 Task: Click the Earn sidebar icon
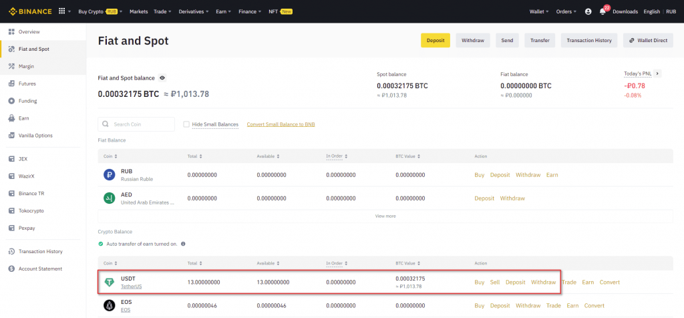(12, 118)
